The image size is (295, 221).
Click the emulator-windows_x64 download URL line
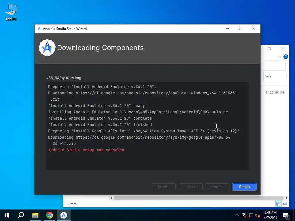[x=142, y=96]
